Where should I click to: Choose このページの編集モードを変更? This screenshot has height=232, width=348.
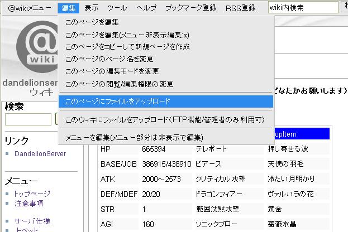[x=112, y=71]
